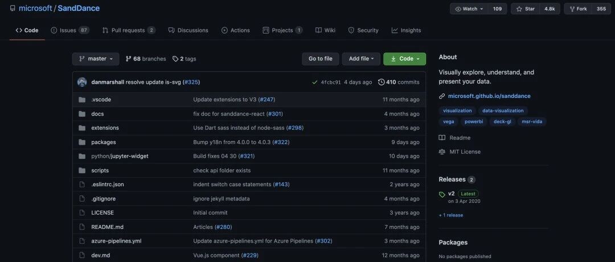Click the deck-gl topic tag
This screenshot has height=262, width=615.
click(x=502, y=121)
